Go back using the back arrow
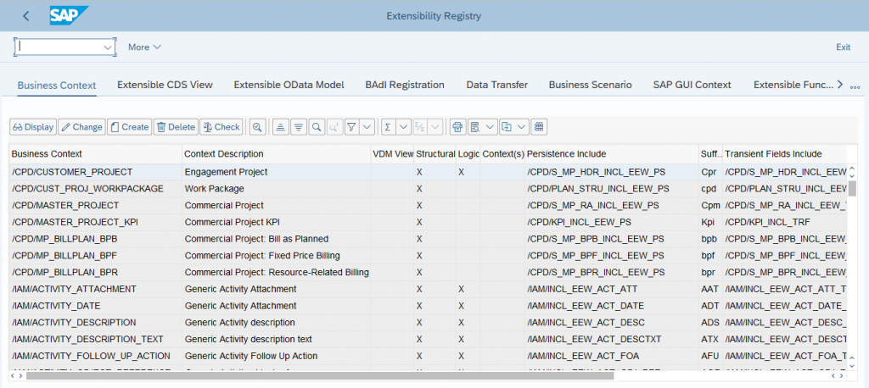The width and height of the screenshot is (869, 388). click(x=26, y=16)
